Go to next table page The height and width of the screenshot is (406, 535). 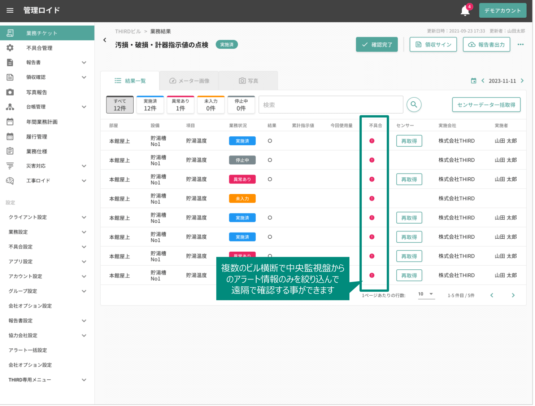(x=513, y=295)
